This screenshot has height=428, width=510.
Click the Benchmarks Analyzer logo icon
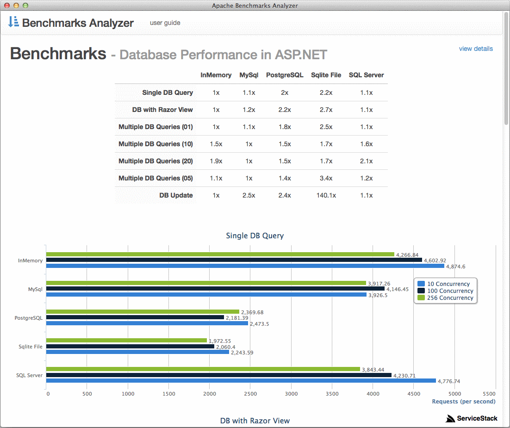(x=13, y=22)
